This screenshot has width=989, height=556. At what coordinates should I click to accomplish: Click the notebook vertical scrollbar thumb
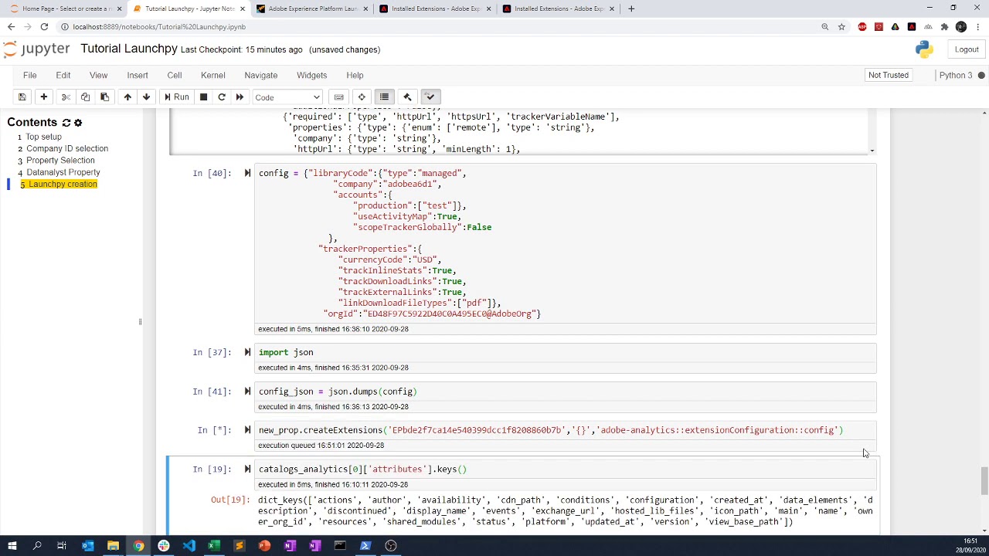(x=984, y=481)
